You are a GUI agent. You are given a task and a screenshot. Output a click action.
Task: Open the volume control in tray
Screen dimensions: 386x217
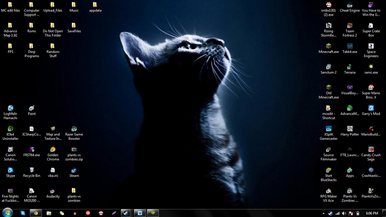coord(344,213)
